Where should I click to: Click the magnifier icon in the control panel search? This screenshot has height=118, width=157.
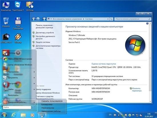tap(149, 19)
